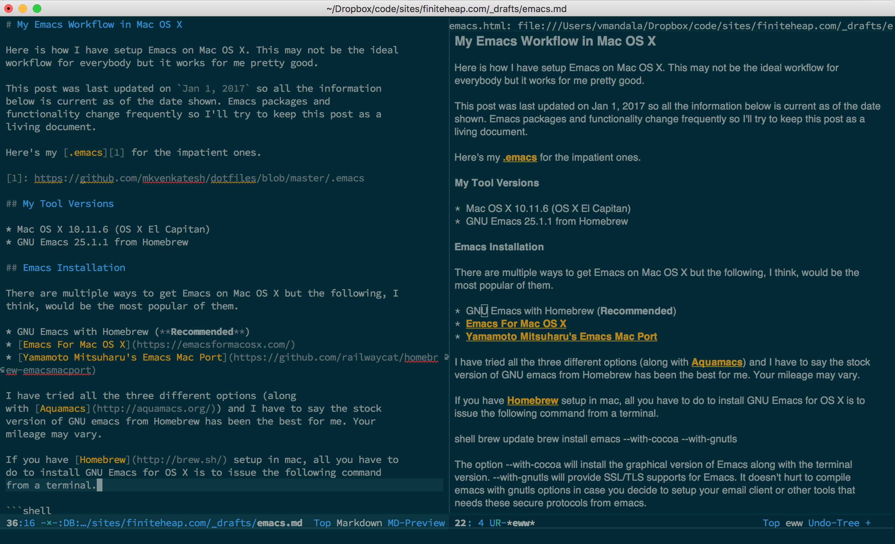Click [Emacs For Mac OS X] markdown link source
Viewport: 895px width, 544px height.
tap(74, 344)
